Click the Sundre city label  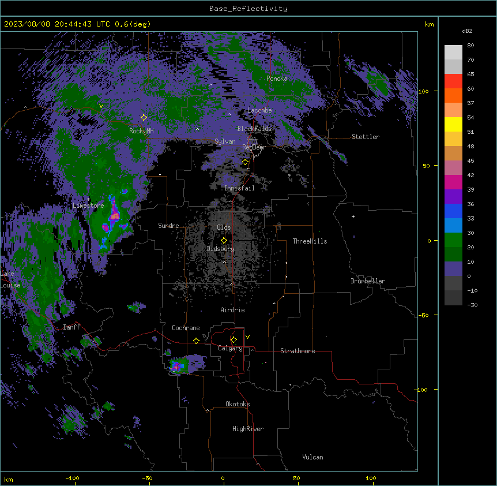(168, 226)
